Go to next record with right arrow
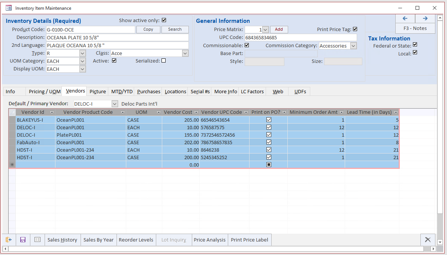Screen dimensions: 447x255 (425, 18)
